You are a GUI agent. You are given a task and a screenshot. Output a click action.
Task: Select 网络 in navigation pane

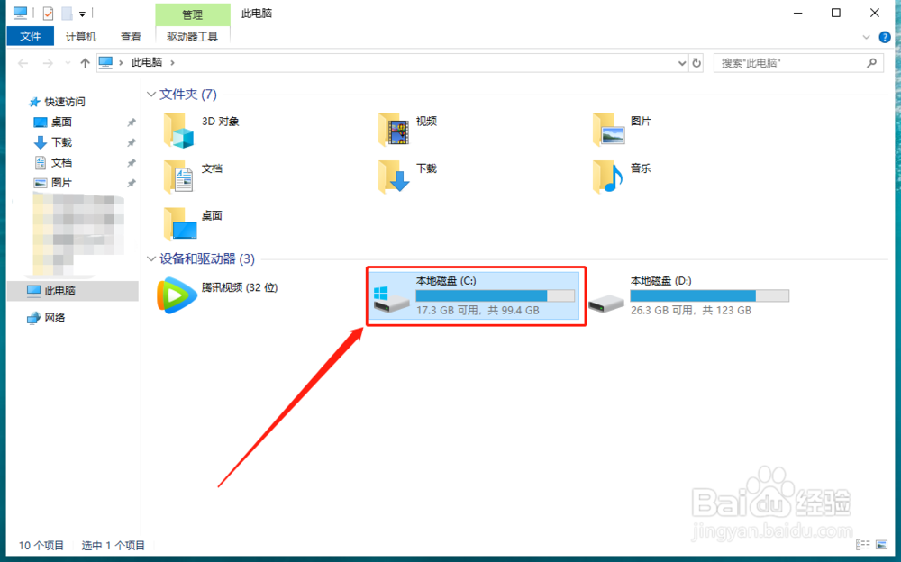point(55,318)
